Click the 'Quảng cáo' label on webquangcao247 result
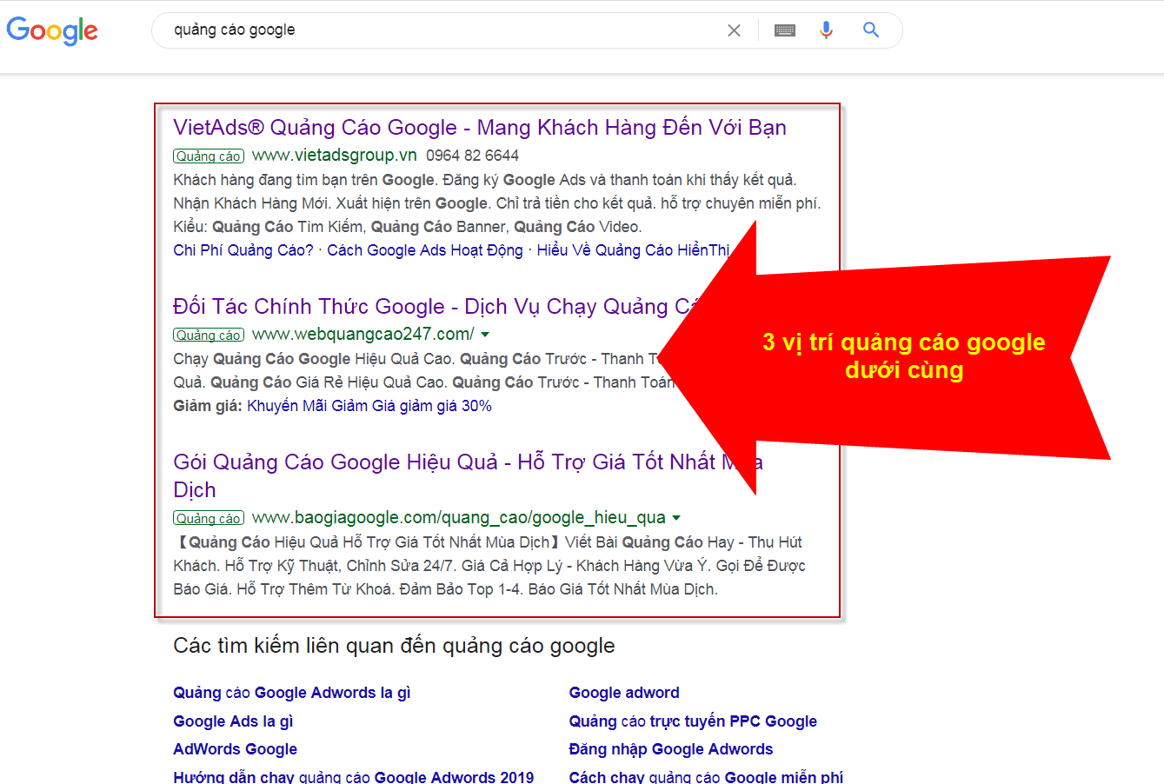Image resolution: width=1164 pixels, height=784 pixels. click(x=208, y=335)
